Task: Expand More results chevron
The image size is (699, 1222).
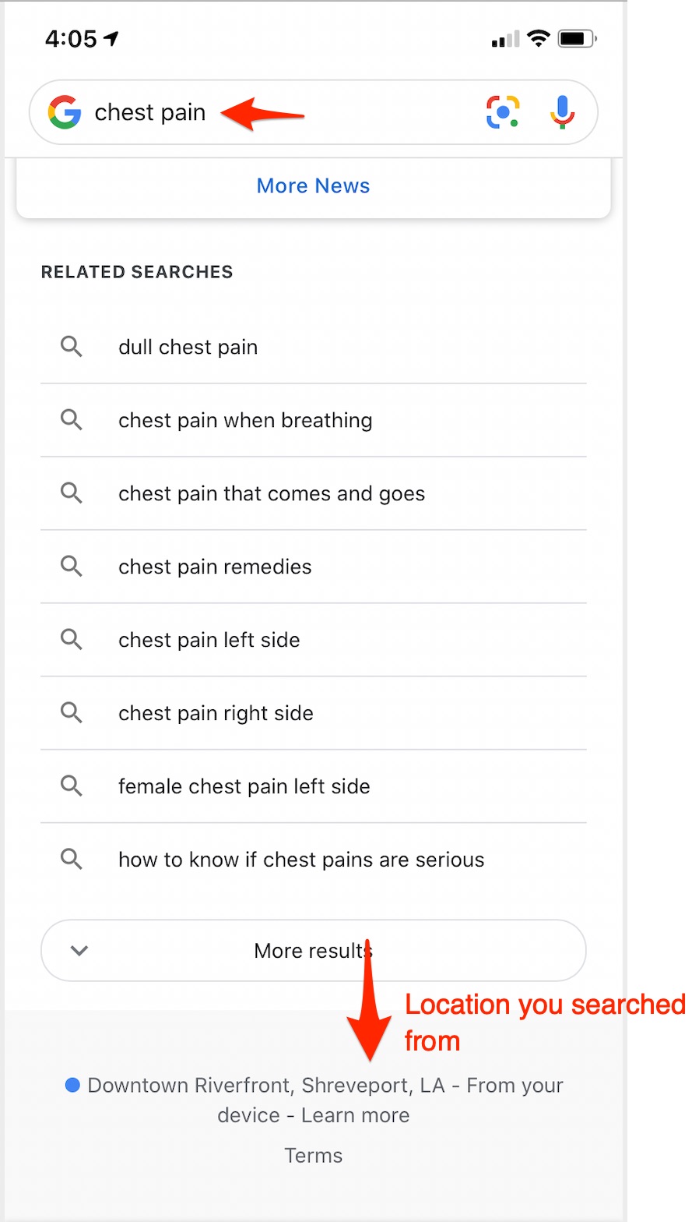Action: click(x=79, y=951)
